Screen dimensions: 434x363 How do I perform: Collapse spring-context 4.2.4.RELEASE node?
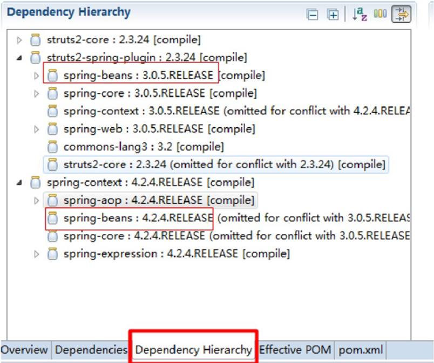tap(19, 183)
